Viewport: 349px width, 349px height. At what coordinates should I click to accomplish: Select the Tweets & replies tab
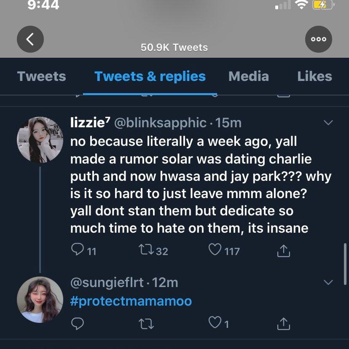click(x=150, y=76)
